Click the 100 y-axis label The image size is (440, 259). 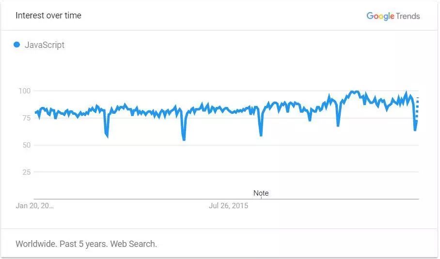[24, 91]
